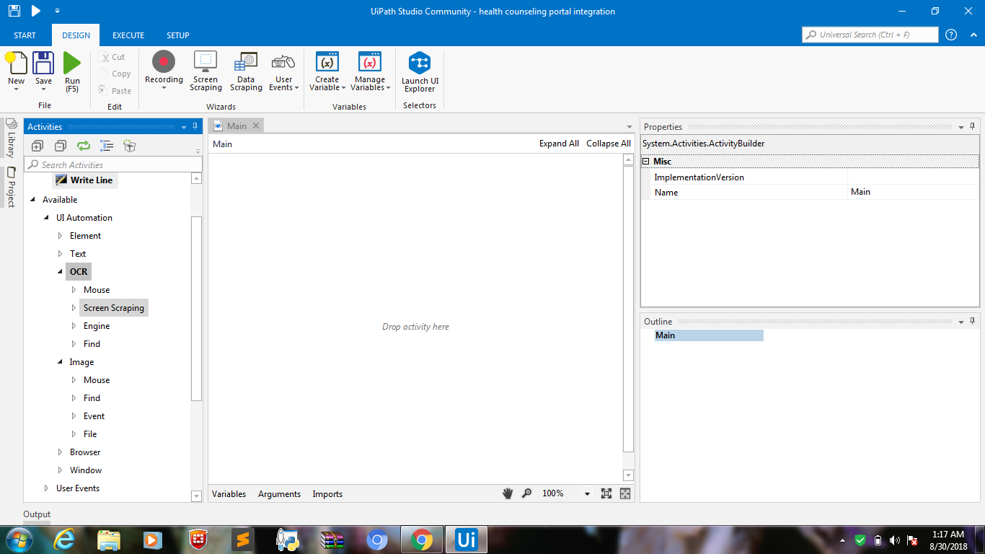The image size is (985, 554).
Task: Switch to the DESIGN tab
Action: [x=76, y=35]
